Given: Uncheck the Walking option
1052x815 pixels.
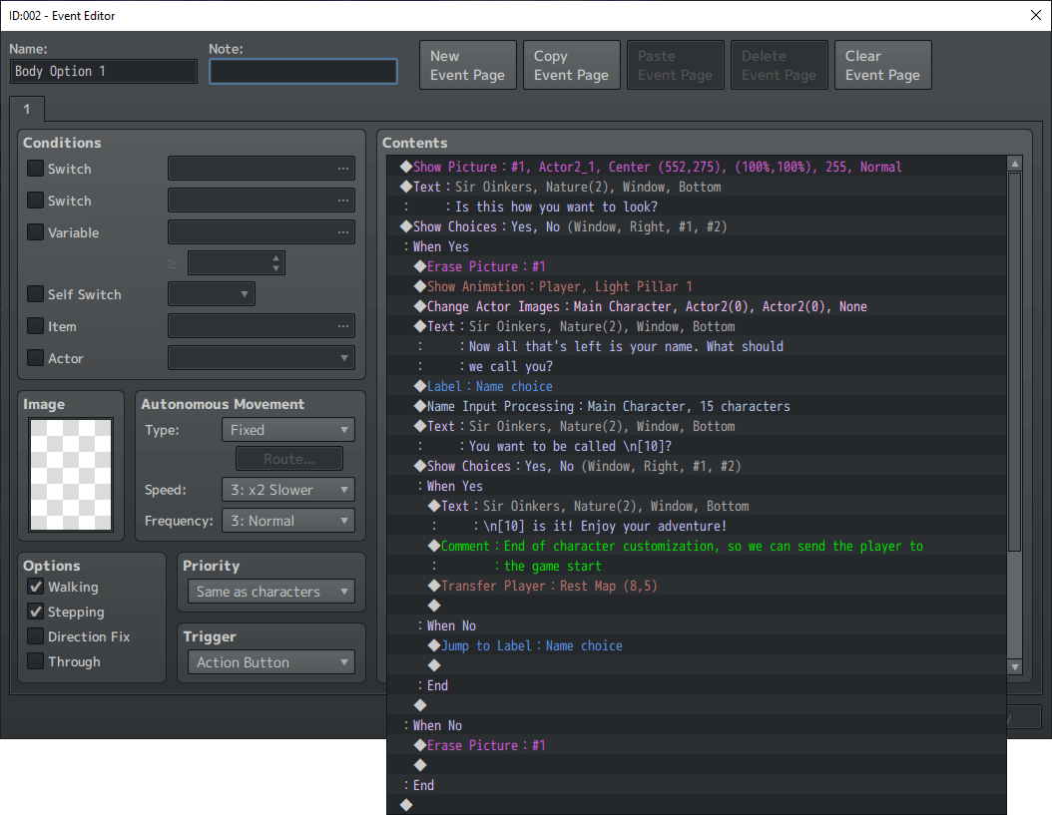Looking at the screenshot, I should click(x=36, y=587).
